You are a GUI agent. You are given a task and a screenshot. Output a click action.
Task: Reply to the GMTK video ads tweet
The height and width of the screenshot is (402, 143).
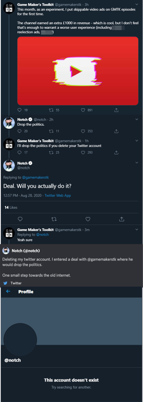(19, 110)
